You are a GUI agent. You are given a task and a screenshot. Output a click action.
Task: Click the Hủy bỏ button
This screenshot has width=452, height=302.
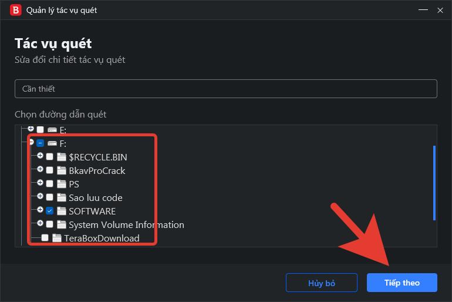pos(322,283)
